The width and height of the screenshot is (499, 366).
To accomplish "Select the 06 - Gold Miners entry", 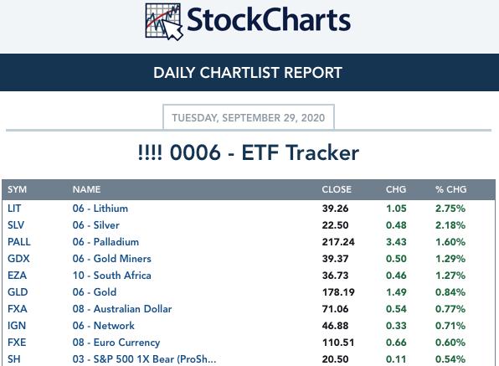I will (x=111, y=259).
